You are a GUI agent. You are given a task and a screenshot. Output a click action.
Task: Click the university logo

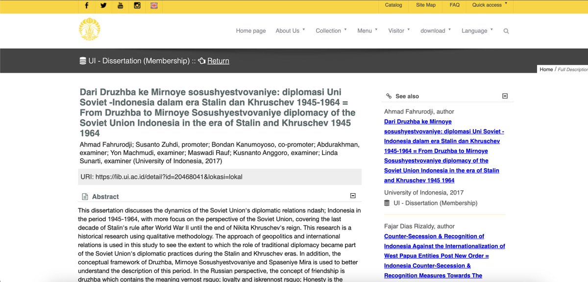coord(90,30)
